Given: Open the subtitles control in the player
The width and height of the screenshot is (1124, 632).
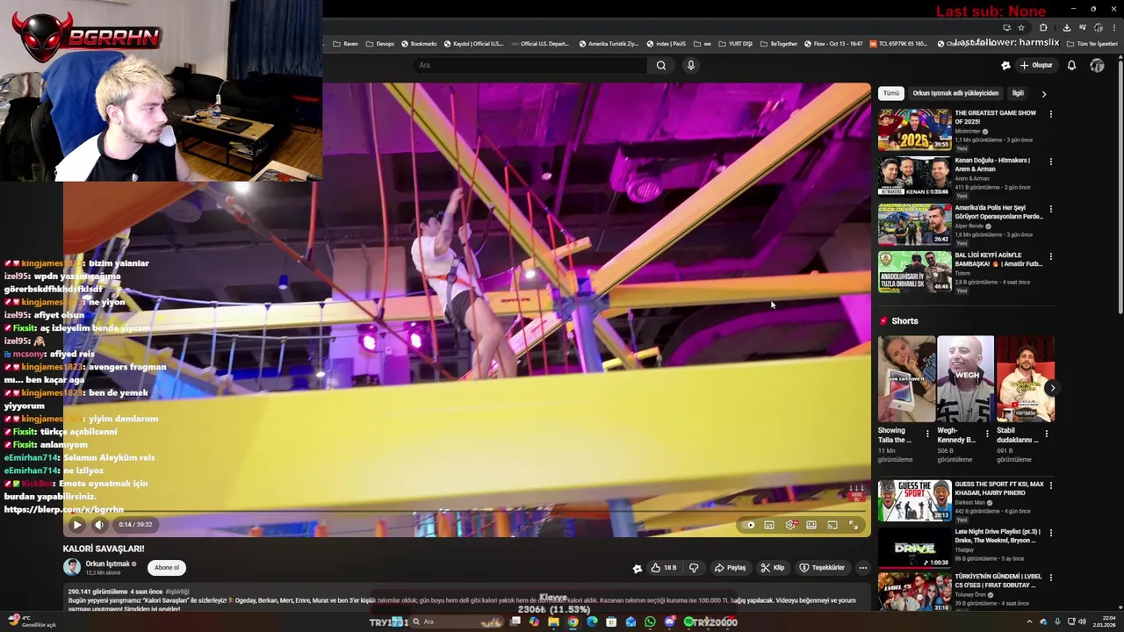Looking at the screenshot, I should (x=769, y=525).
